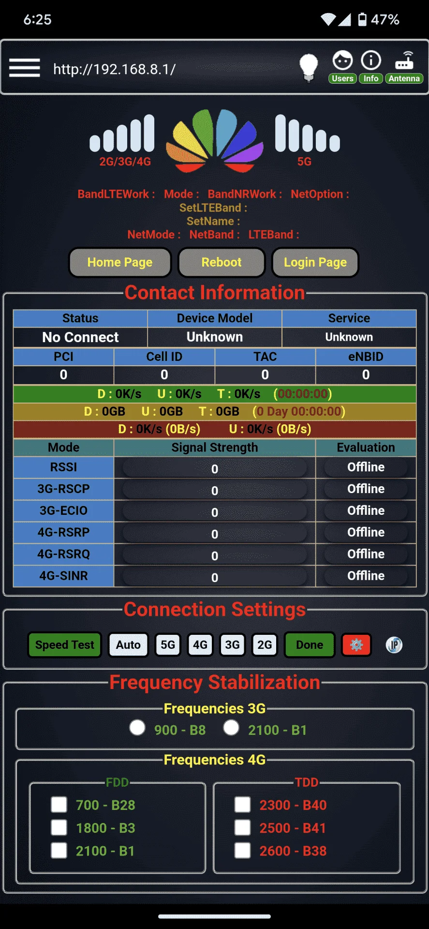Tap the Wi-Fi status bar icon
Screen dimensions: 429x929
[328, 19]
